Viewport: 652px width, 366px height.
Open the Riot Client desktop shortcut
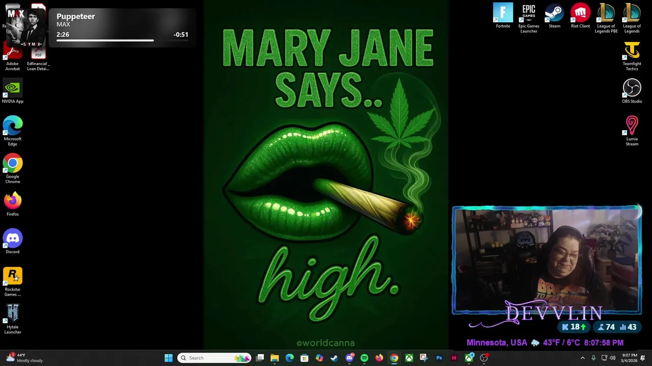[x=580, y=16]
